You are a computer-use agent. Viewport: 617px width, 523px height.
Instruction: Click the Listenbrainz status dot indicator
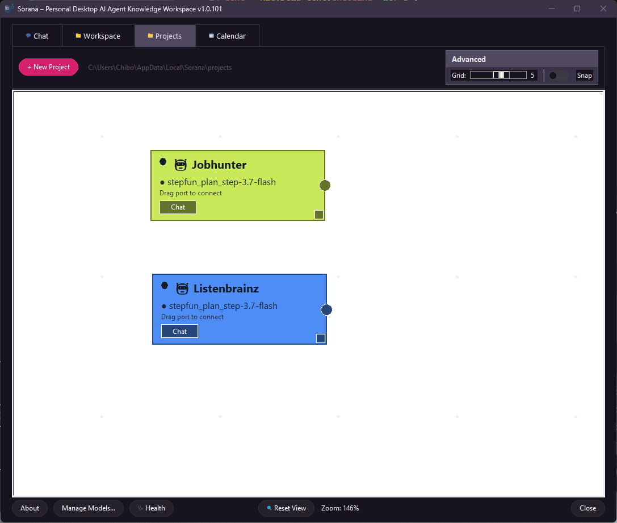(165, 285)
